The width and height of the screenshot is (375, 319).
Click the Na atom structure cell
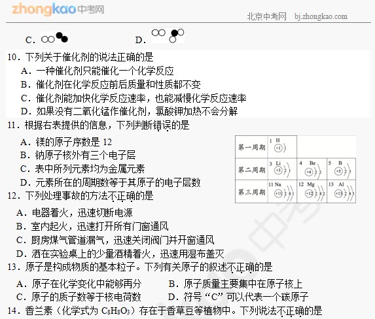(282, 192)
